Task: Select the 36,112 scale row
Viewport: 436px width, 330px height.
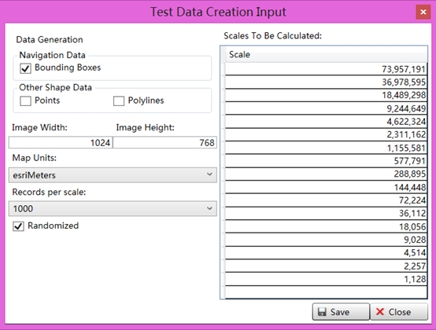Action: 326,214
